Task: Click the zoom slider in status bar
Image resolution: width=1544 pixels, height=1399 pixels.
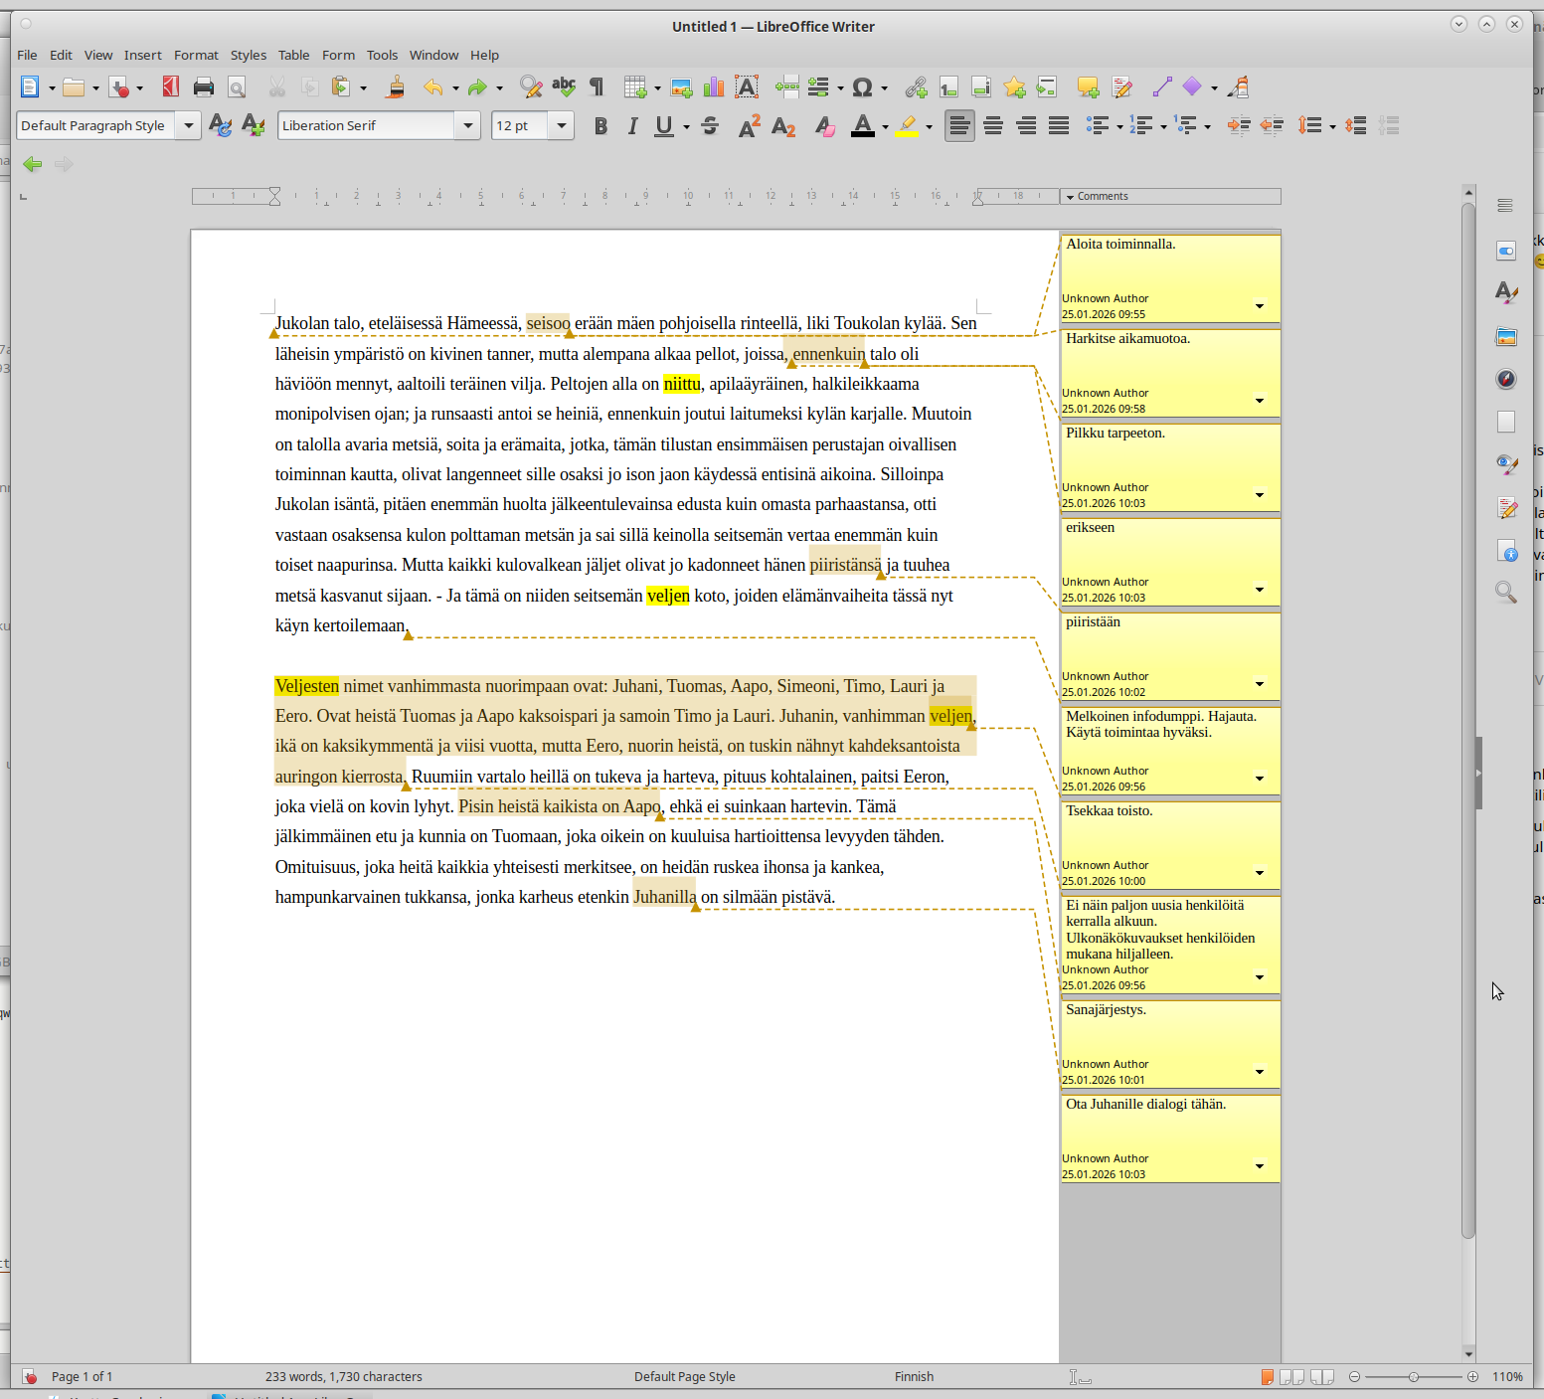Action: pos(1413,1377)
